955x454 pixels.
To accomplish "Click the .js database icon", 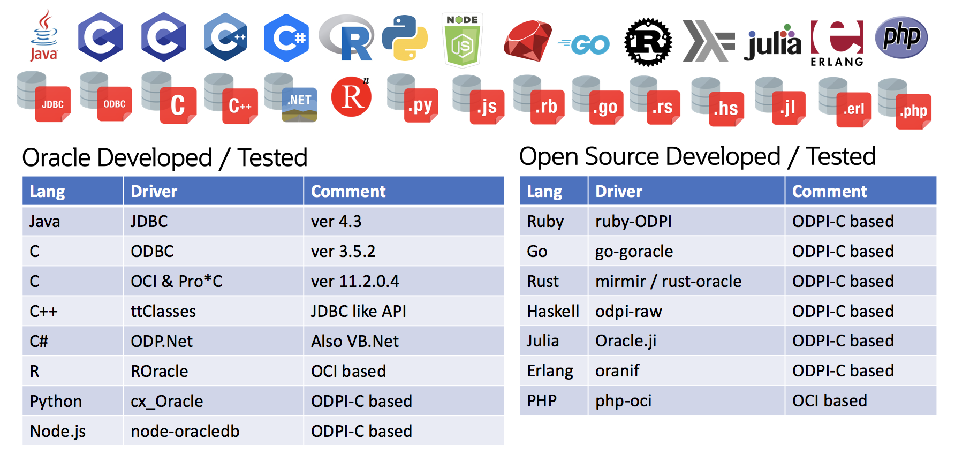I will point(478,100).
